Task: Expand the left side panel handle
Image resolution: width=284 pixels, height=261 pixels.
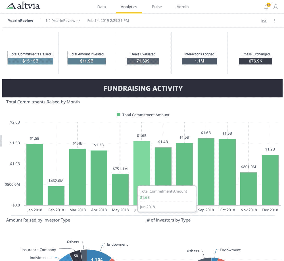Action: coord(1,141)
